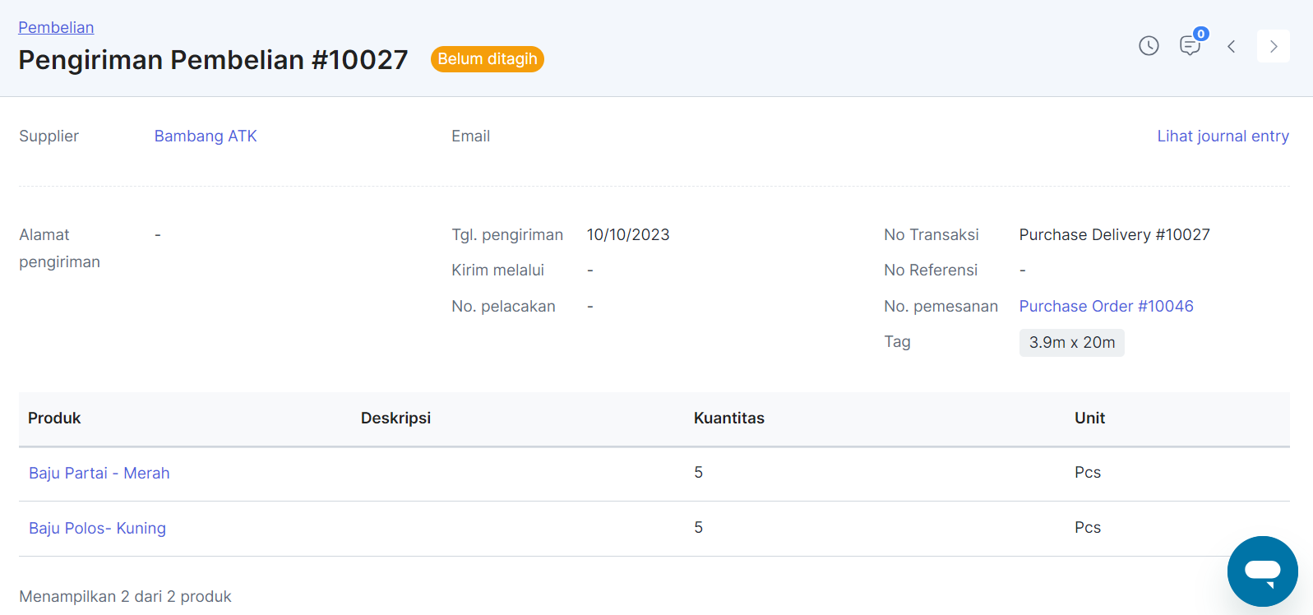
Task: Click quantity 5 in Baju Partai row
Action: pyautogui.click(x=698, y=473)
